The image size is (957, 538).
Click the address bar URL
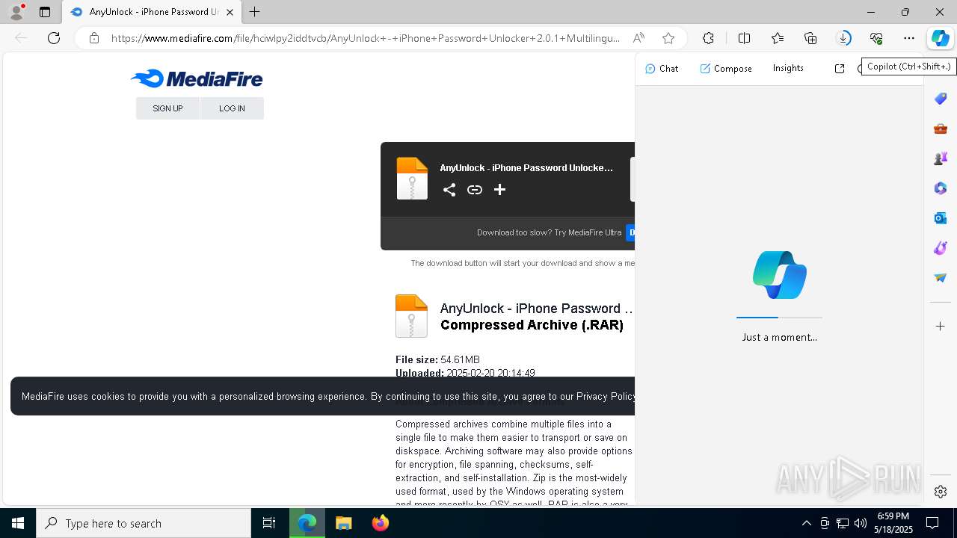pos(365,38)
